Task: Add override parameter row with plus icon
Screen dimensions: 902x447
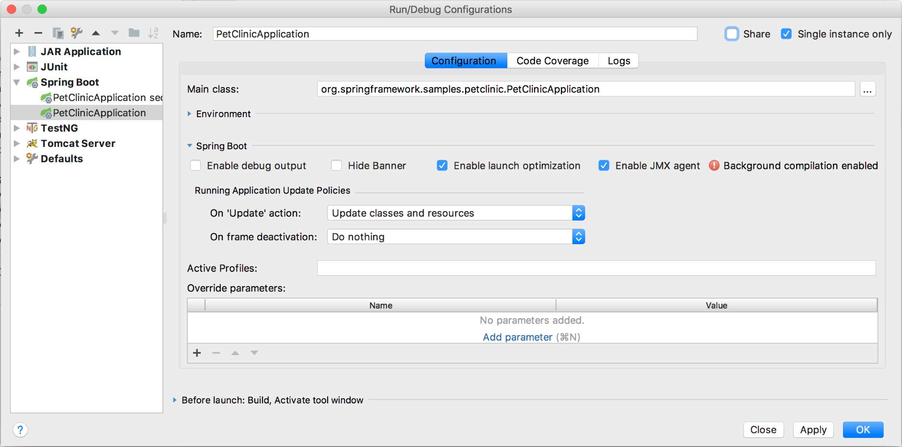Action: click(x=197, y=353)
